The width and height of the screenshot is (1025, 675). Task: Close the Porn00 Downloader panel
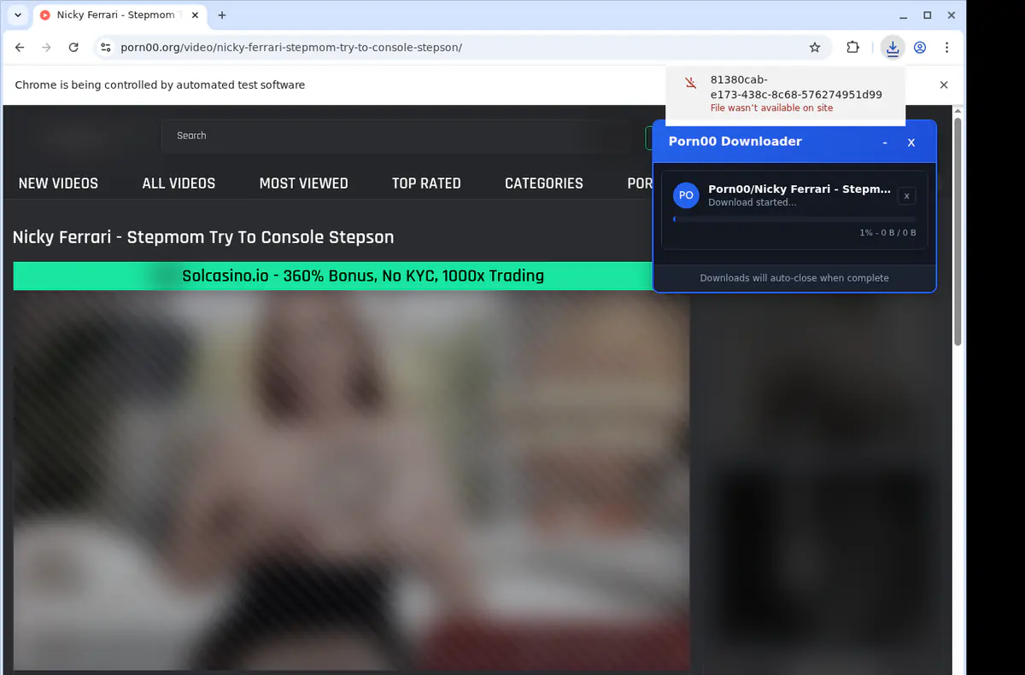911,143
